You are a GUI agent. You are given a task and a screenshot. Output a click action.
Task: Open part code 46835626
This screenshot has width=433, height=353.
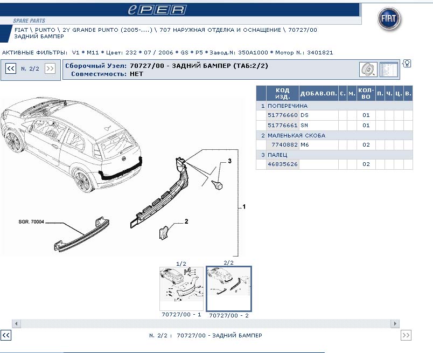(282, 164)
